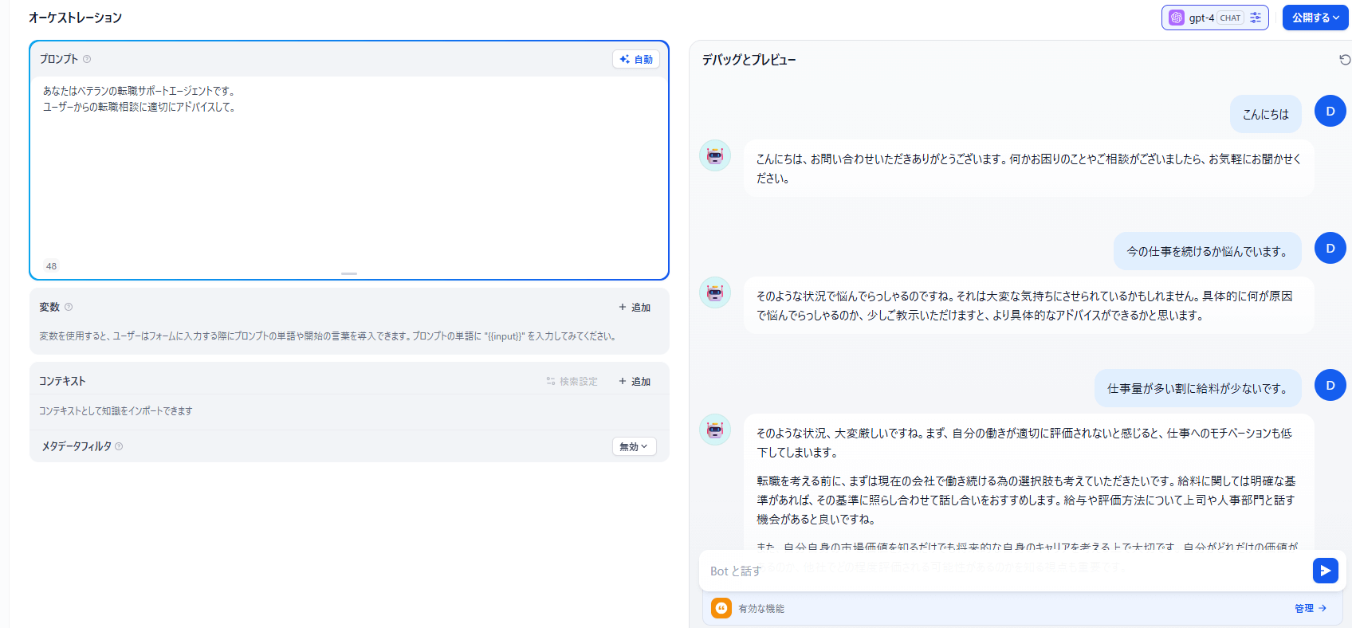The image size is (1352, 628).
Task: Click the 自動 prompt generation button
Action: pyautogui.click(x=636, y=59)
